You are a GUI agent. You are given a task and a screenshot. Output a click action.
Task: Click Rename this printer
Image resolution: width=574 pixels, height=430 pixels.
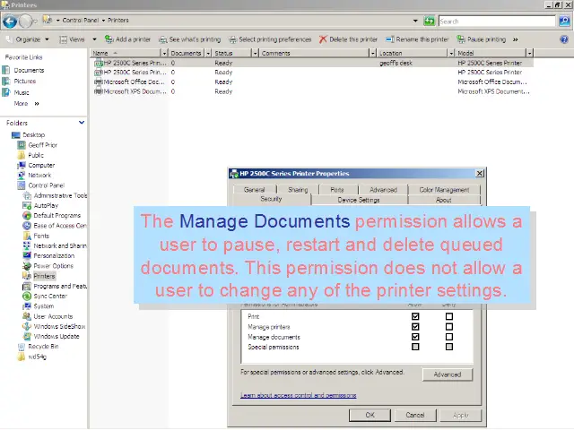[417, 39]
